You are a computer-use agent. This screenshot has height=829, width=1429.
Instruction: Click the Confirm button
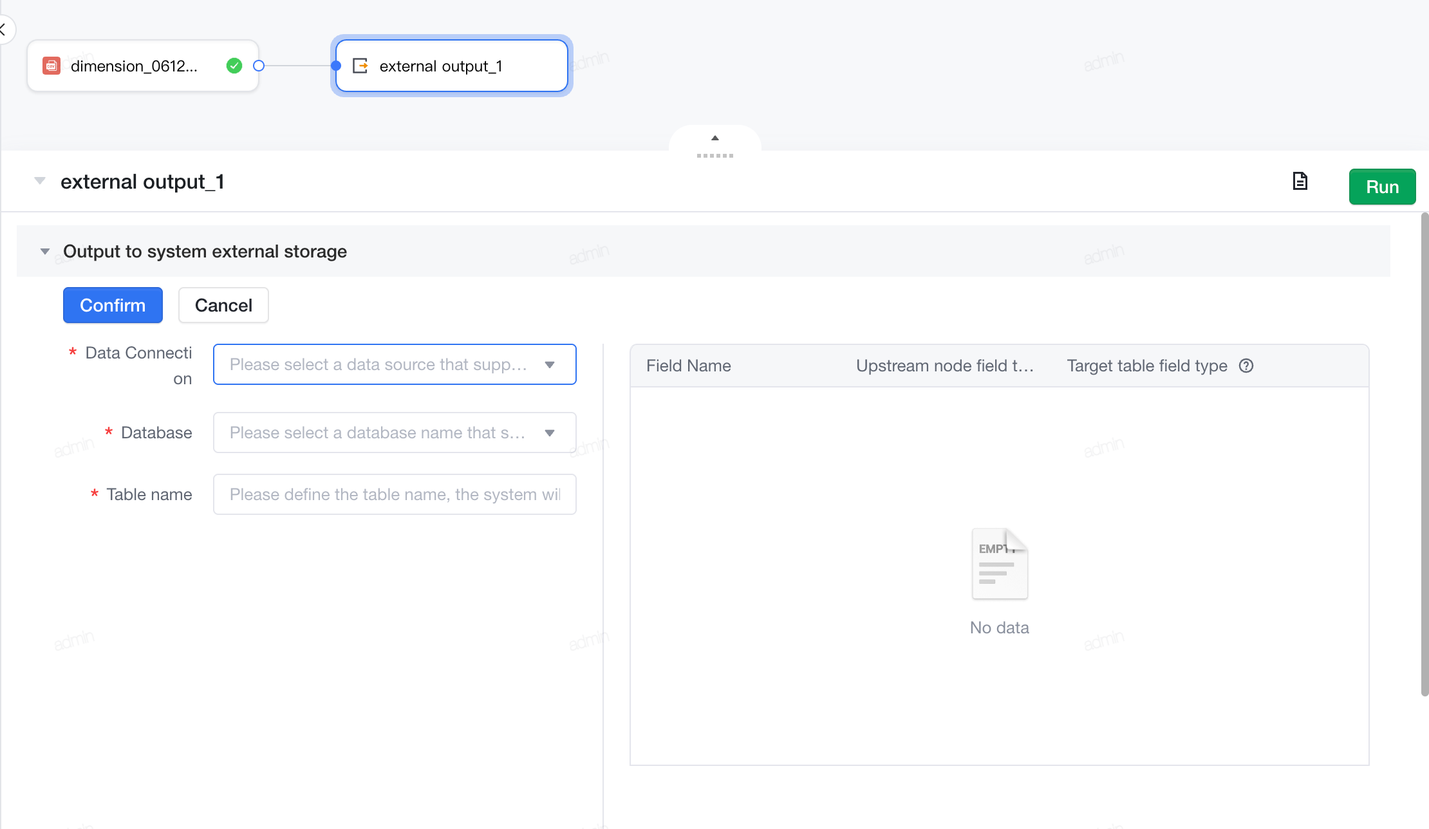113,305
